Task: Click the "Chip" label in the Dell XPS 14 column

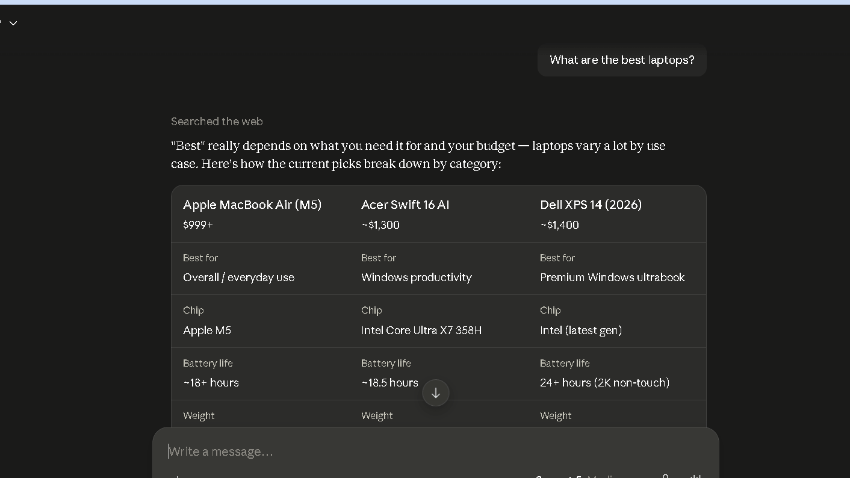Action: 550,310
